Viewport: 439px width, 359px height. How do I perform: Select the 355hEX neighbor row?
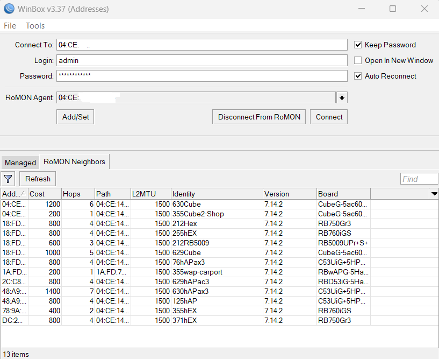click(x=219, y=311)
